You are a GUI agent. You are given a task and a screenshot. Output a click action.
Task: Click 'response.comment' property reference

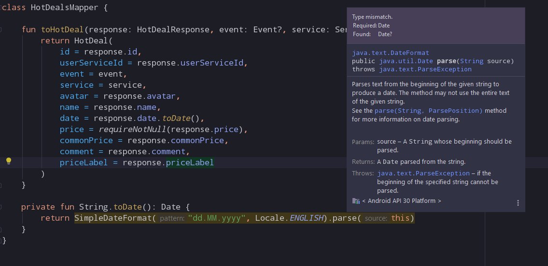coord(147,152)
